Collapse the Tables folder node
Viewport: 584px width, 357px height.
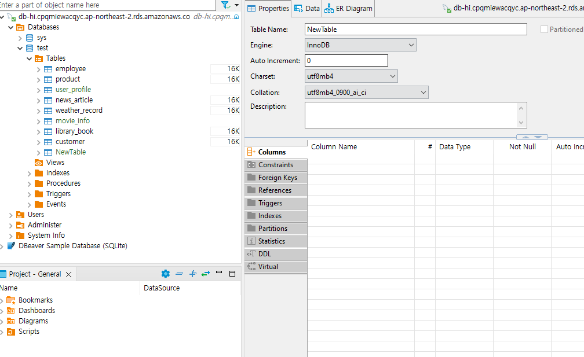click(x=30, y=59)
